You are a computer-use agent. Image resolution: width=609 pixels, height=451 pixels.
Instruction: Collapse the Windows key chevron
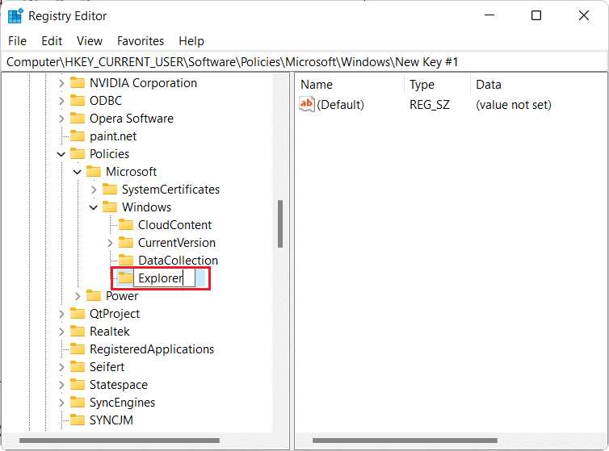pyautogui.click(x=93, y=207)
